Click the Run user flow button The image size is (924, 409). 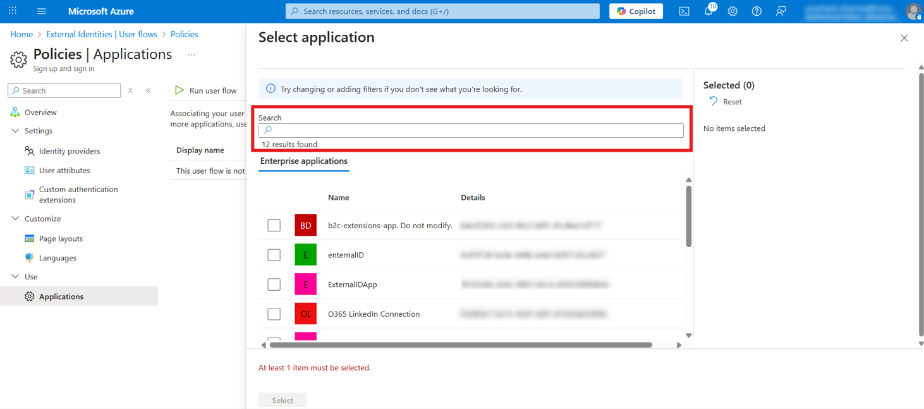coord(205,90)
